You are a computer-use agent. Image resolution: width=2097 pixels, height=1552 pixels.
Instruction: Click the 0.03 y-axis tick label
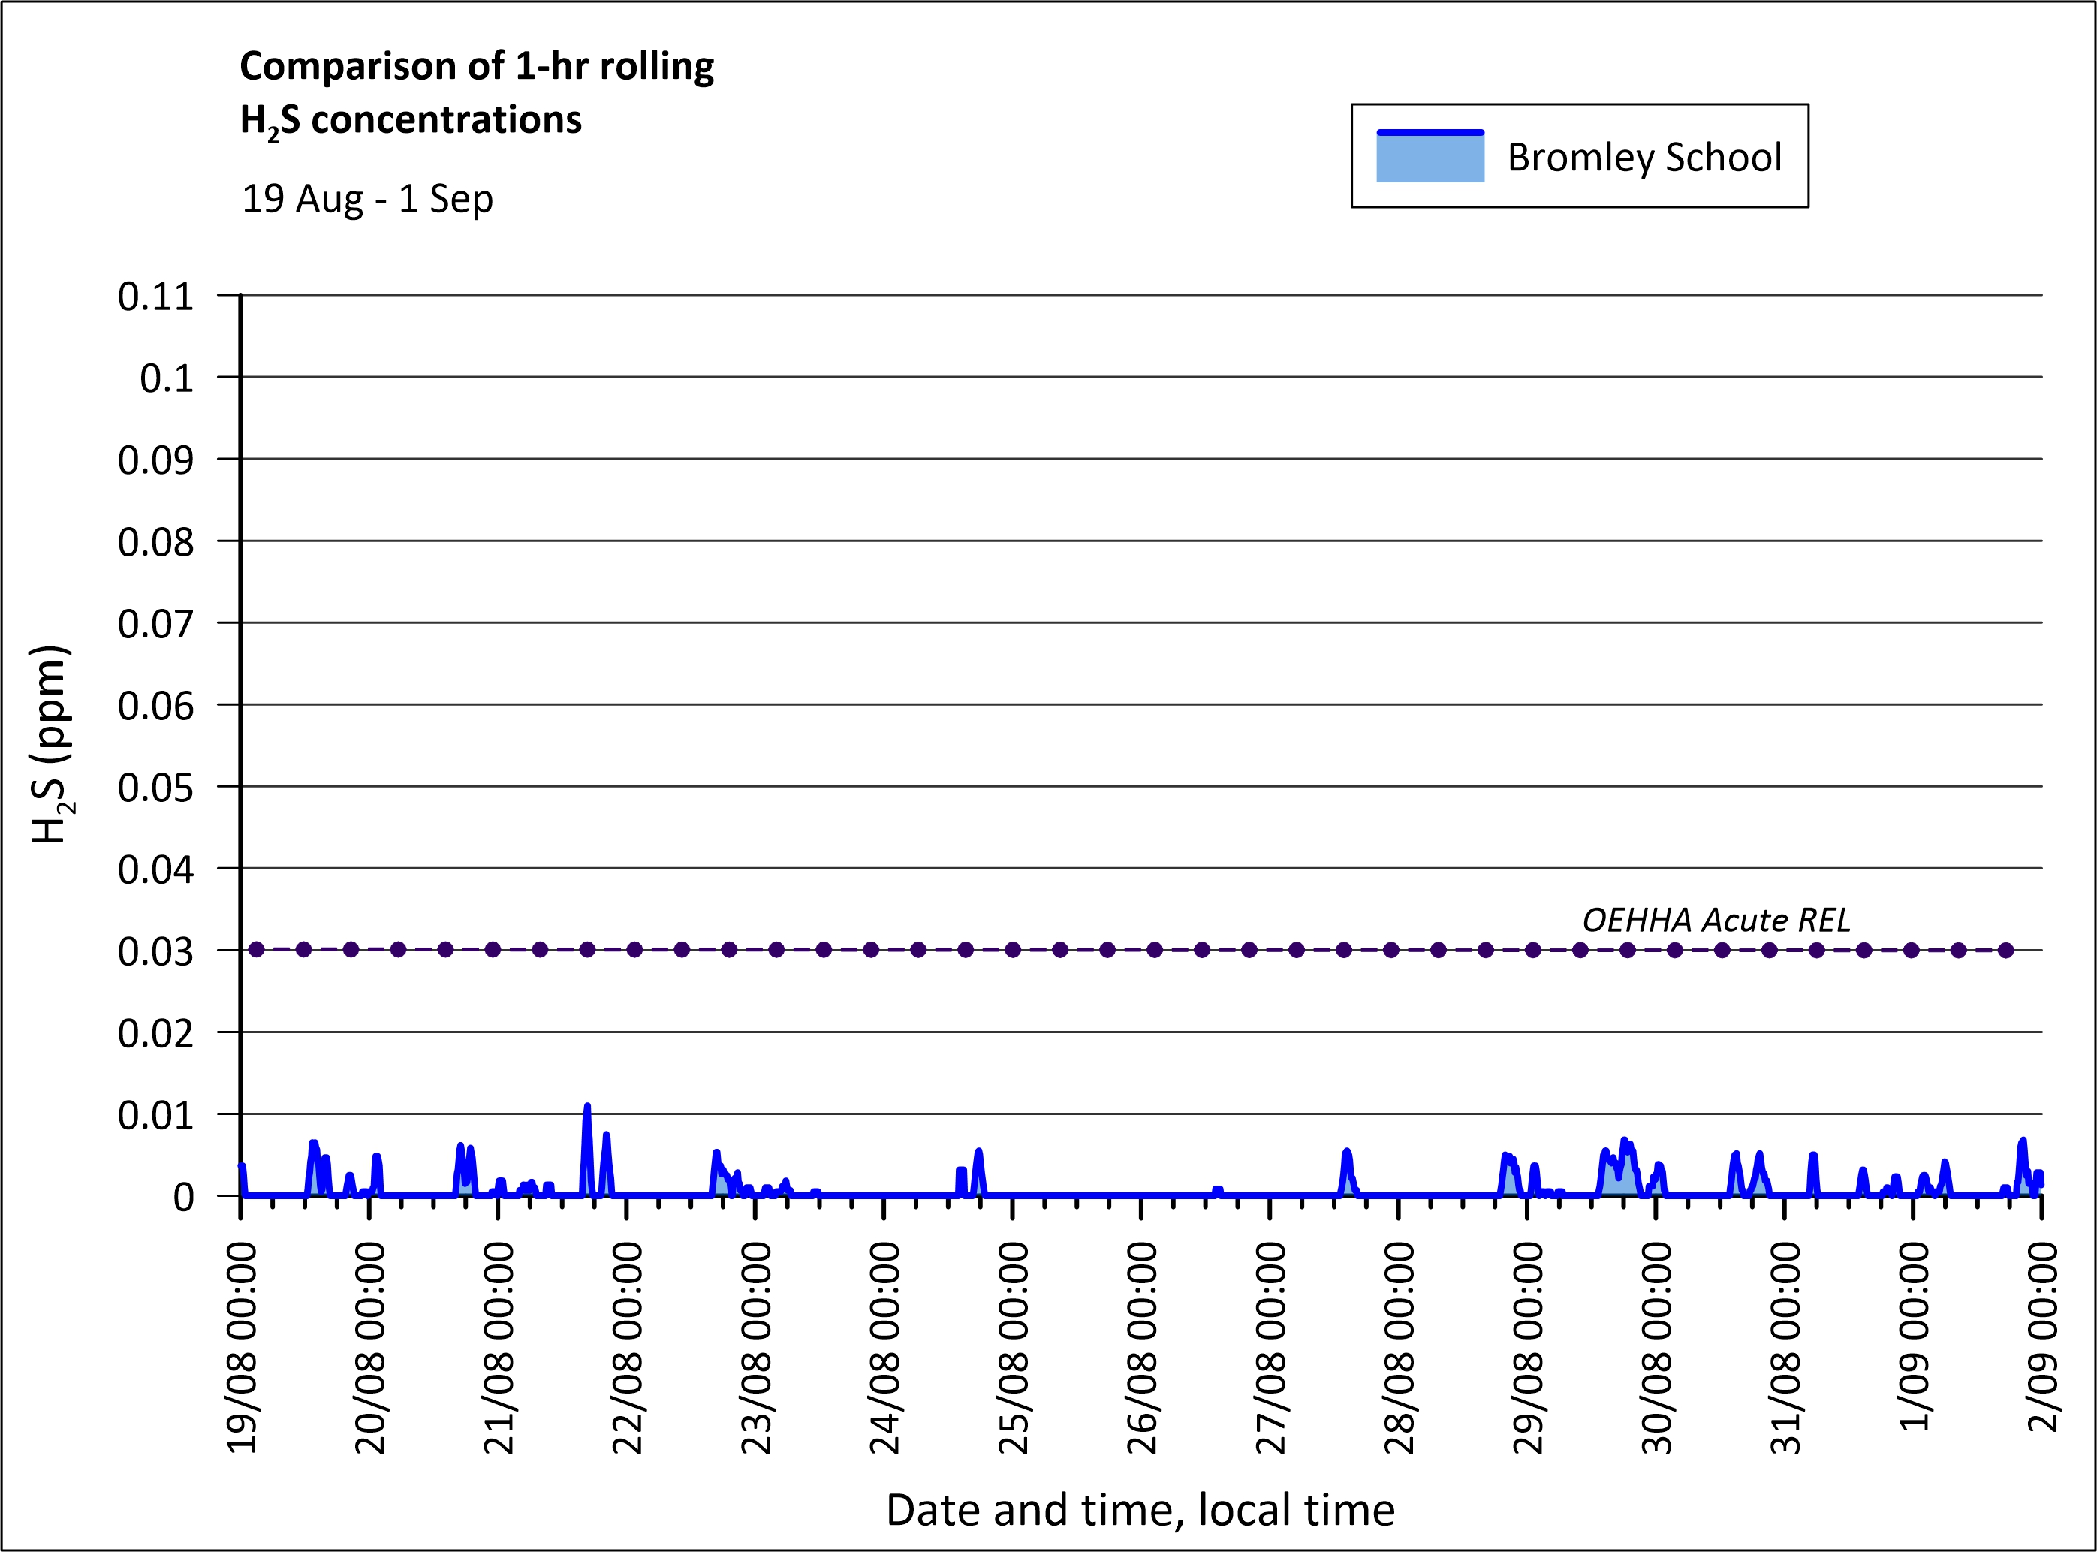click(155, 951)
